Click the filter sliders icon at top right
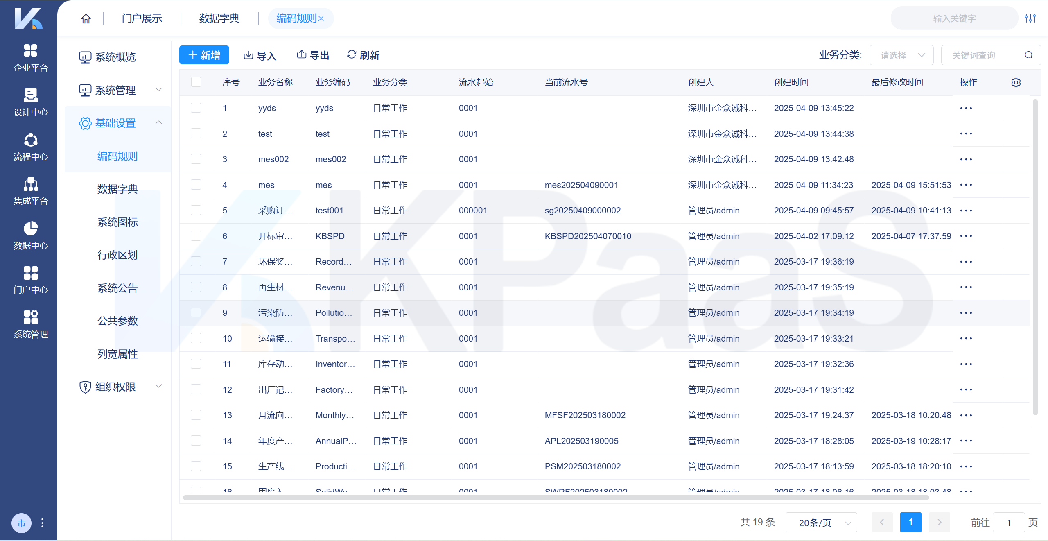 tap(1030, 18)
